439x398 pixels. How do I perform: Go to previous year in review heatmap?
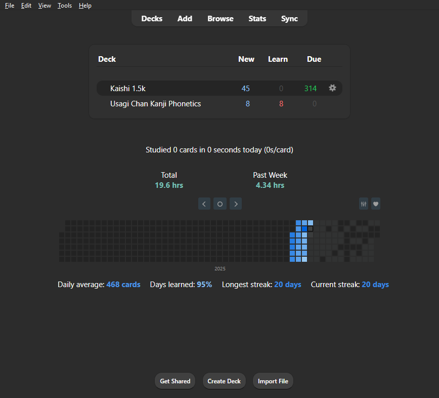[204, 204]
